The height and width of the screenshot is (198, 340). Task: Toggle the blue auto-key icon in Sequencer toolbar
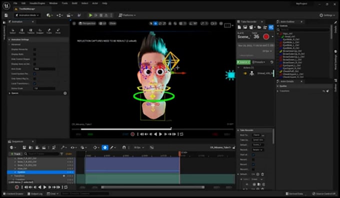click(105, 148)
